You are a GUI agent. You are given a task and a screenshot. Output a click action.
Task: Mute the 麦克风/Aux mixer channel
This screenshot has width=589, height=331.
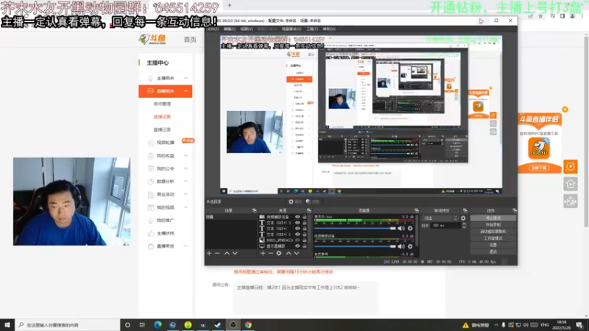401,228
